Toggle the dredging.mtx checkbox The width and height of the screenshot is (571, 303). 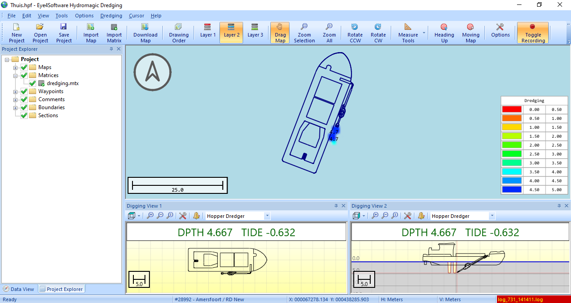[x=33, y=83]
